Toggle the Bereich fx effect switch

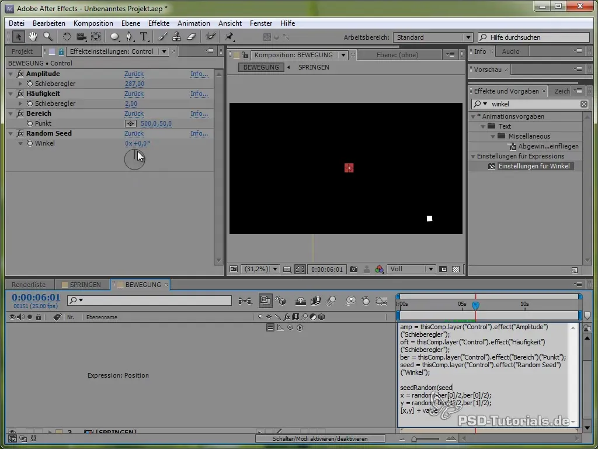(20, 113)
